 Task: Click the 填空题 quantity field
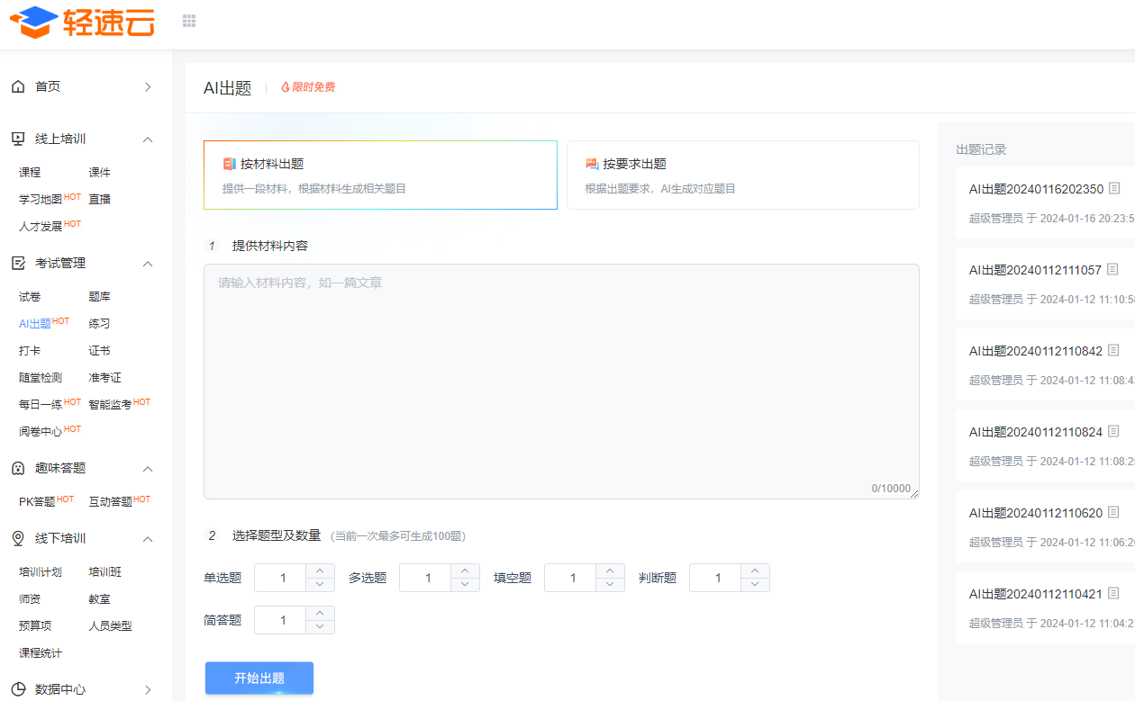pyautogui.click(x=569, y=578)
